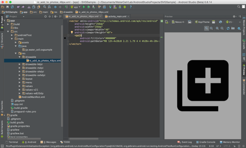Open the TODO tool window
Screen dimensions: 246x148
pos(65,142)
